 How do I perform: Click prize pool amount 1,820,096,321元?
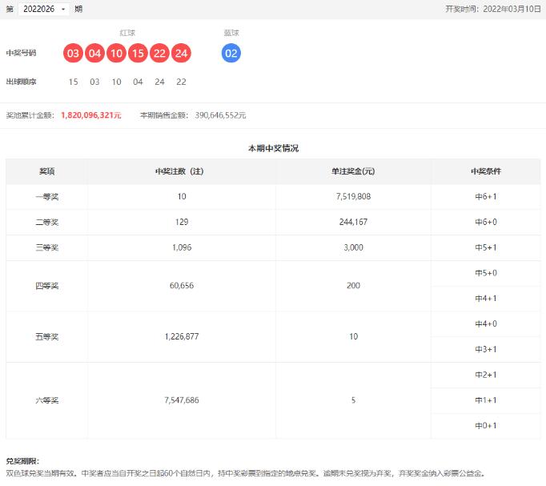click(91, 115)
